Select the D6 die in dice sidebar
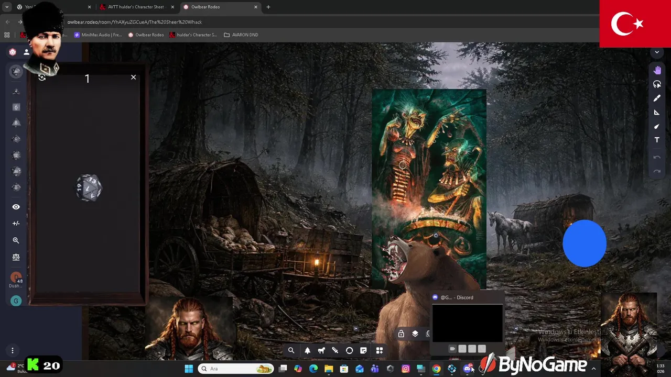The width and height of the screenshot is (671, 377). click(16, 107)
